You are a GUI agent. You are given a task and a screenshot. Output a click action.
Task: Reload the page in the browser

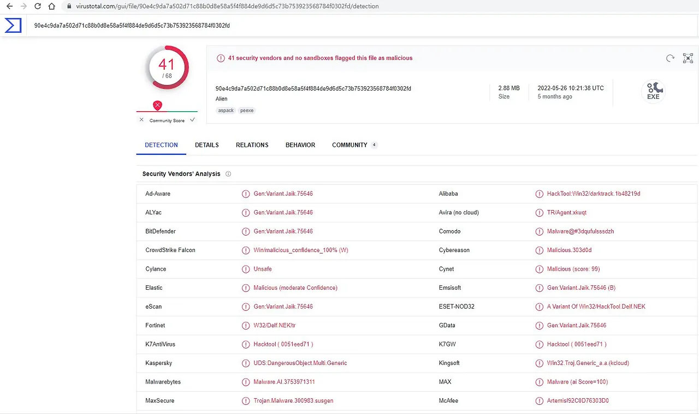click(x=37, y=7)
